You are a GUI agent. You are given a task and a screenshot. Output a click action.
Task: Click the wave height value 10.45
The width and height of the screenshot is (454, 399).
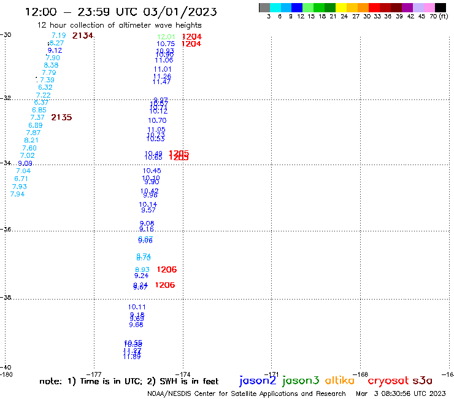click(x=152, y=171)
